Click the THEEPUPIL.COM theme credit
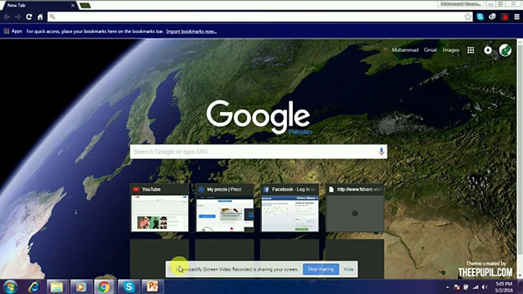The height and width of the screenshot is (294, 523). click(485, 272)
